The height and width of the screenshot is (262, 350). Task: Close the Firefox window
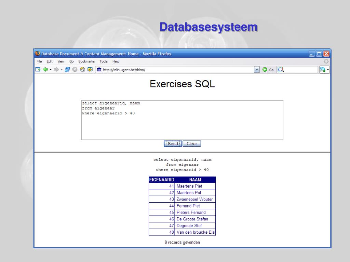(326, 54)
